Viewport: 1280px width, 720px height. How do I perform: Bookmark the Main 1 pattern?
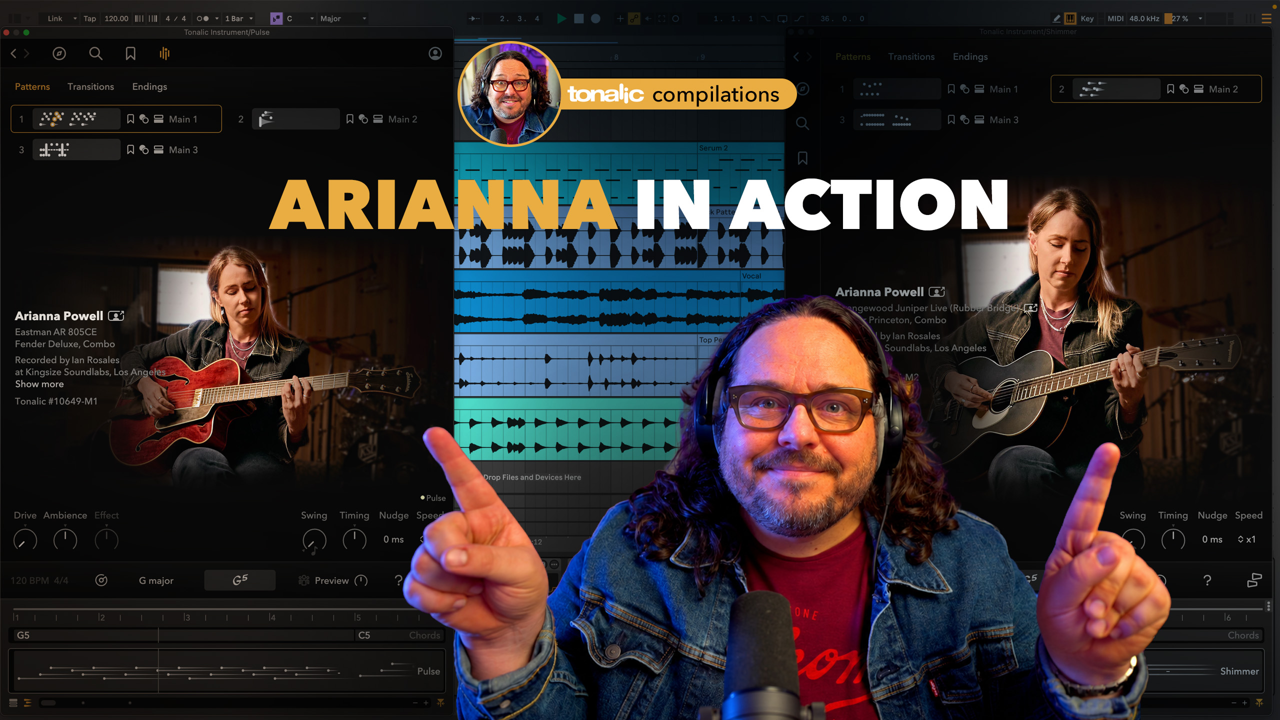pos(130,119)
